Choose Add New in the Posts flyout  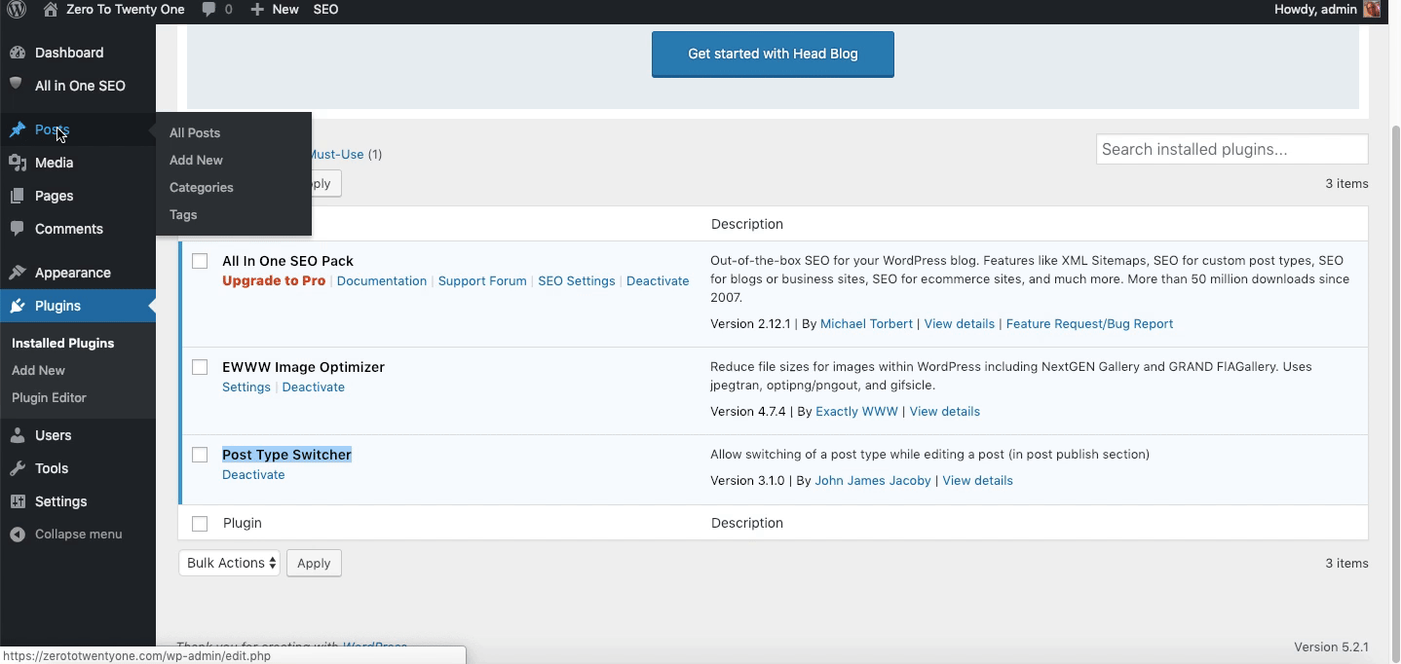pos(196,160)
